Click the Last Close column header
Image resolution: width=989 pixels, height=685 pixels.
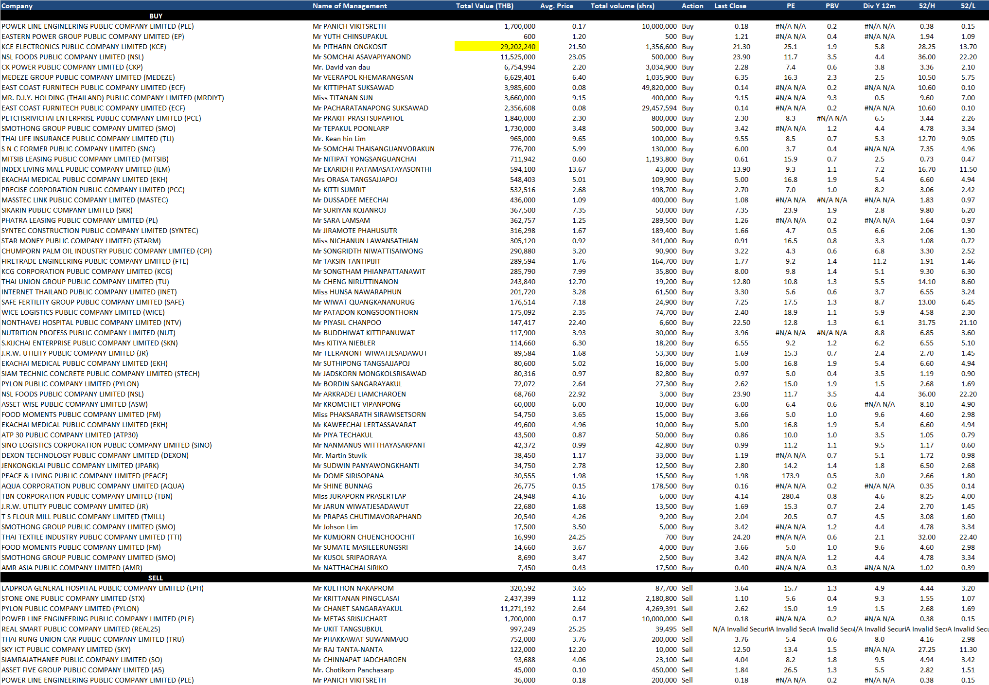point(730,6)
